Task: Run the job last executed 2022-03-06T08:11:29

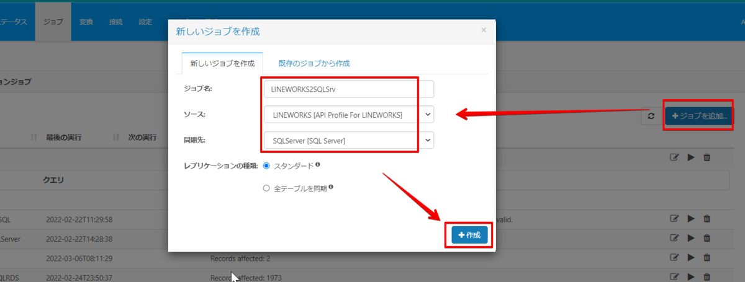Action: coord(690,258)
